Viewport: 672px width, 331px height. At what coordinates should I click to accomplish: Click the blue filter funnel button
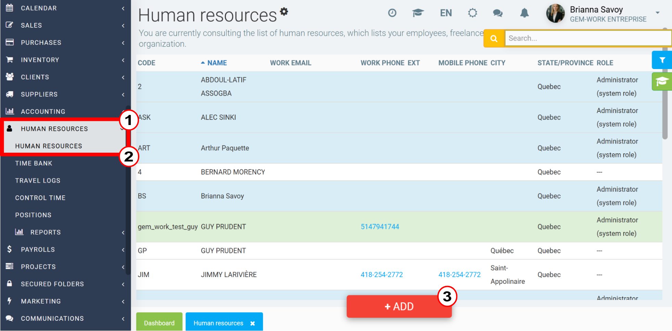(662, 60)
